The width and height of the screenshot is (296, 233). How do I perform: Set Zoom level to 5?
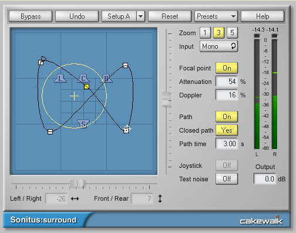tap(232, 33)
